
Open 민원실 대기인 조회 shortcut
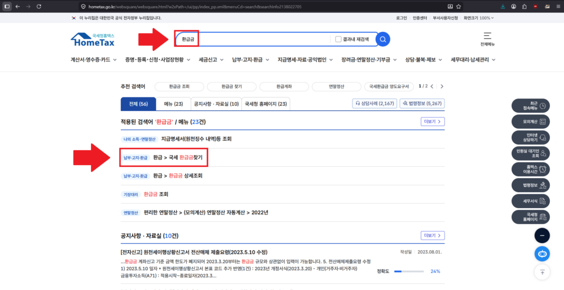(x=530, y=153)
